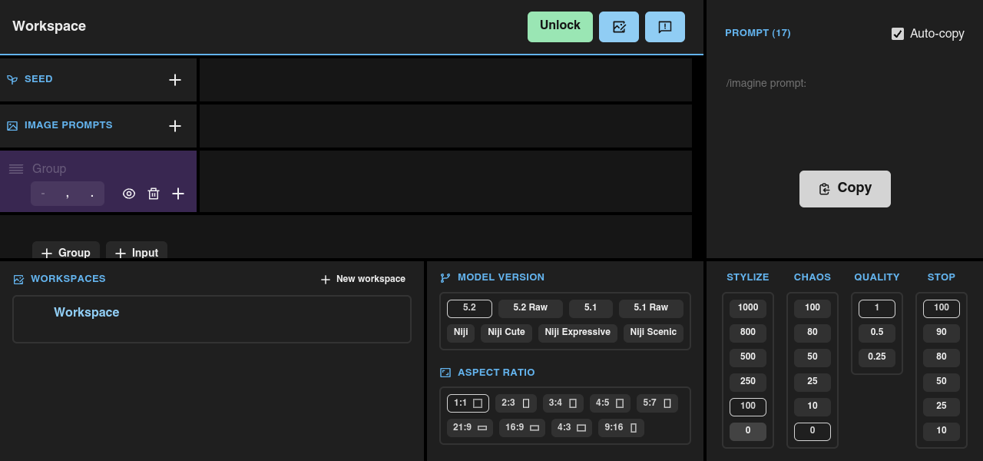This screenshot has height=461, width=983.
Task: Choose model version 5.2 Raw
Action: pos(530,308)
